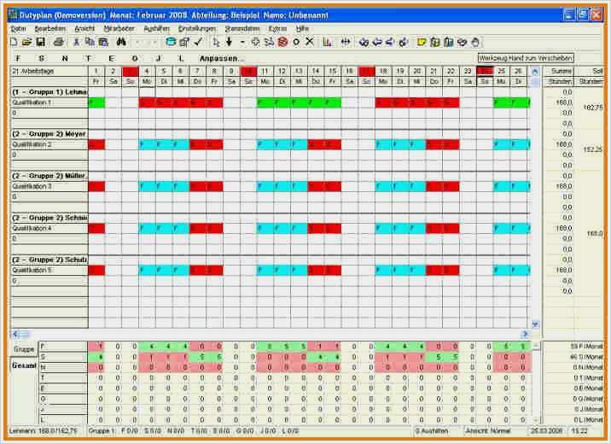Screen dimensions: 611x444
Task: Click the schedule scrollbar down arrow
Action: coord(535,324)
